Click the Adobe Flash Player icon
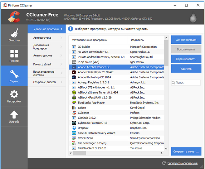Image resolution: width=205 pixels, height=169 pixels. (74, 72)
